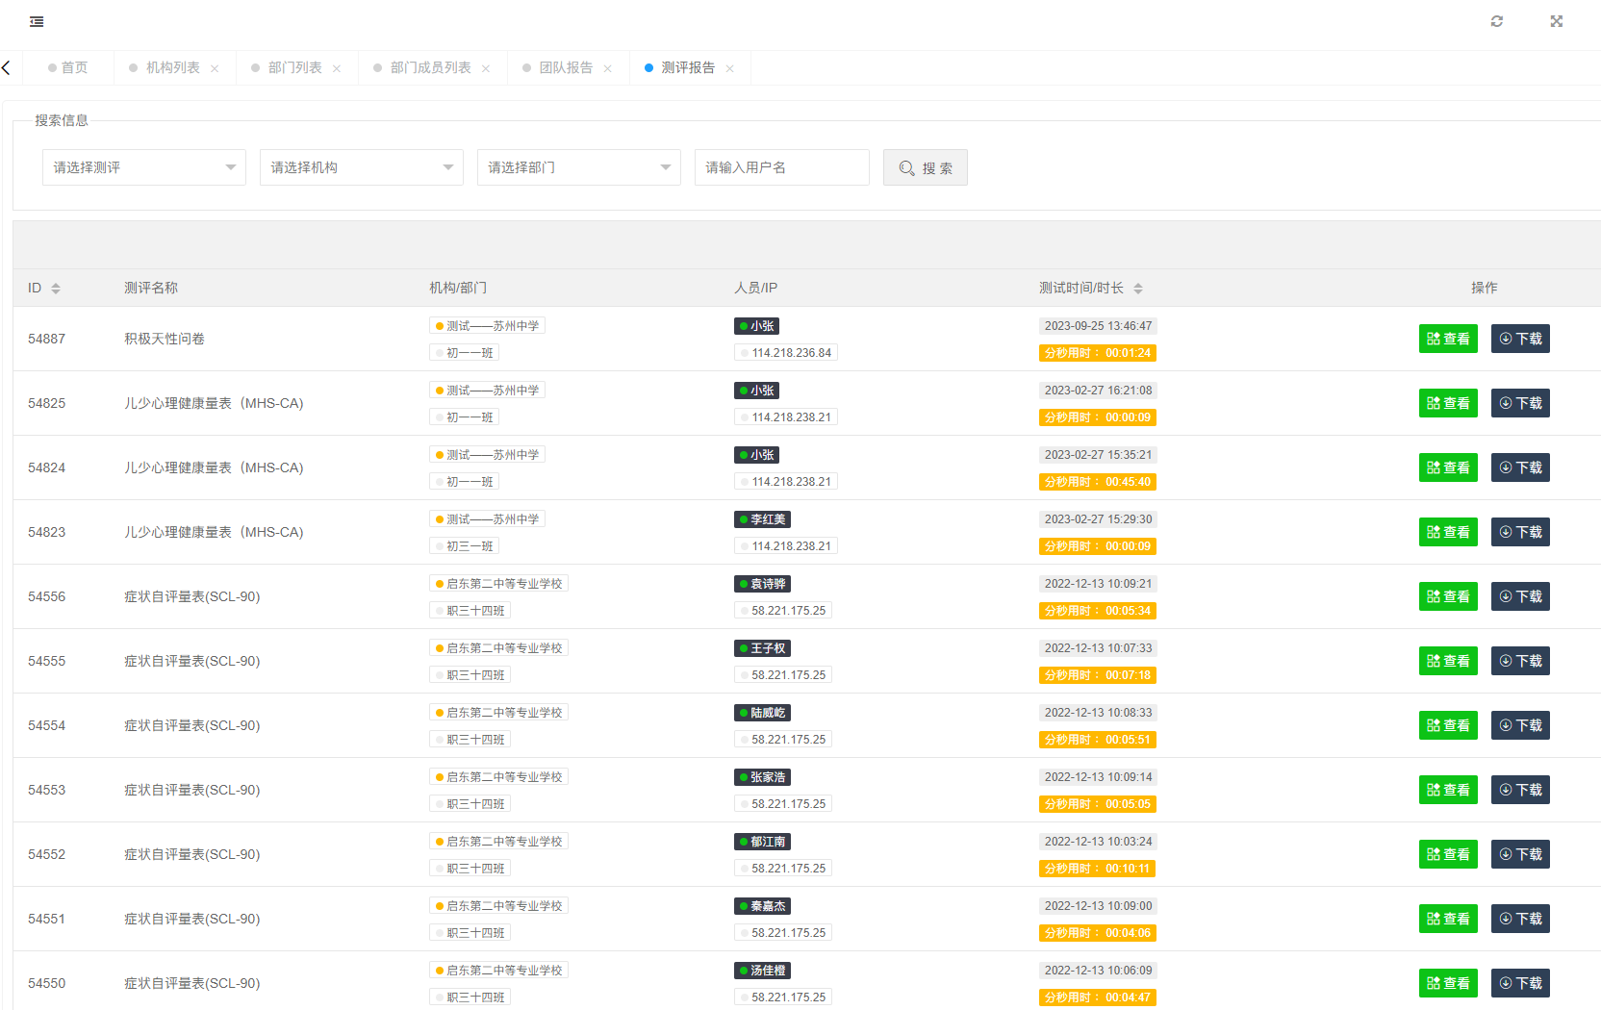Switch to the 机构列表 tab
Image resolution: width=1601 pixels, height=1010 pixels.
click(173, 67)
